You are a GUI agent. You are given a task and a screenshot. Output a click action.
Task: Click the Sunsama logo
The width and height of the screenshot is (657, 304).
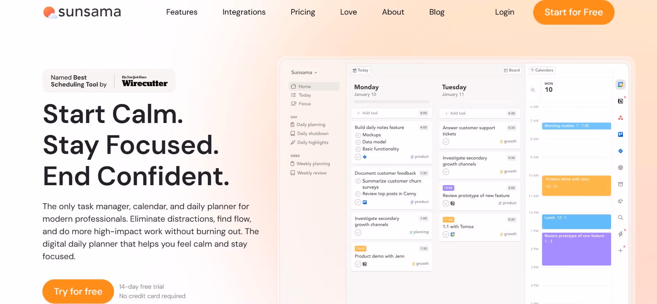click(x=82, y=12)
